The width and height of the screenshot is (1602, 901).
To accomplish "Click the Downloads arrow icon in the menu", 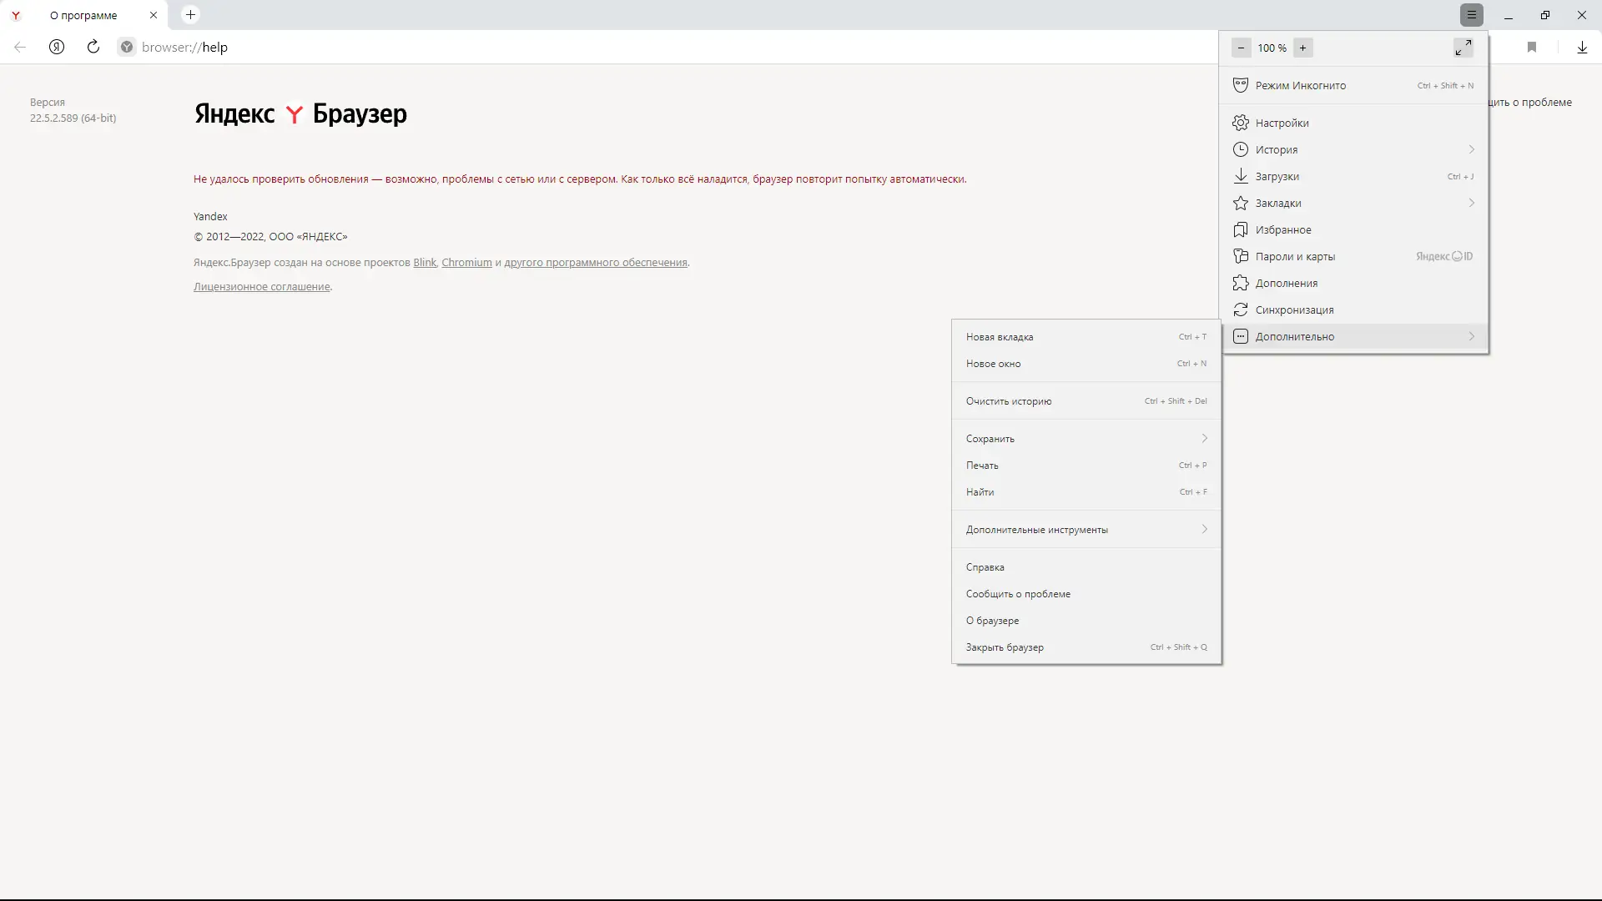I will 1241,176.
